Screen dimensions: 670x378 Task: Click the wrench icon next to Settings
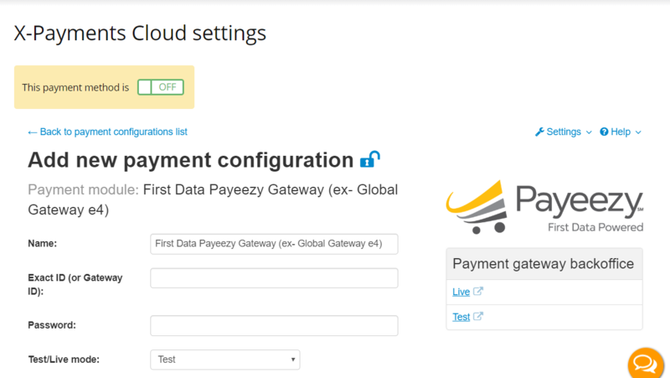(x=539, y=132)
